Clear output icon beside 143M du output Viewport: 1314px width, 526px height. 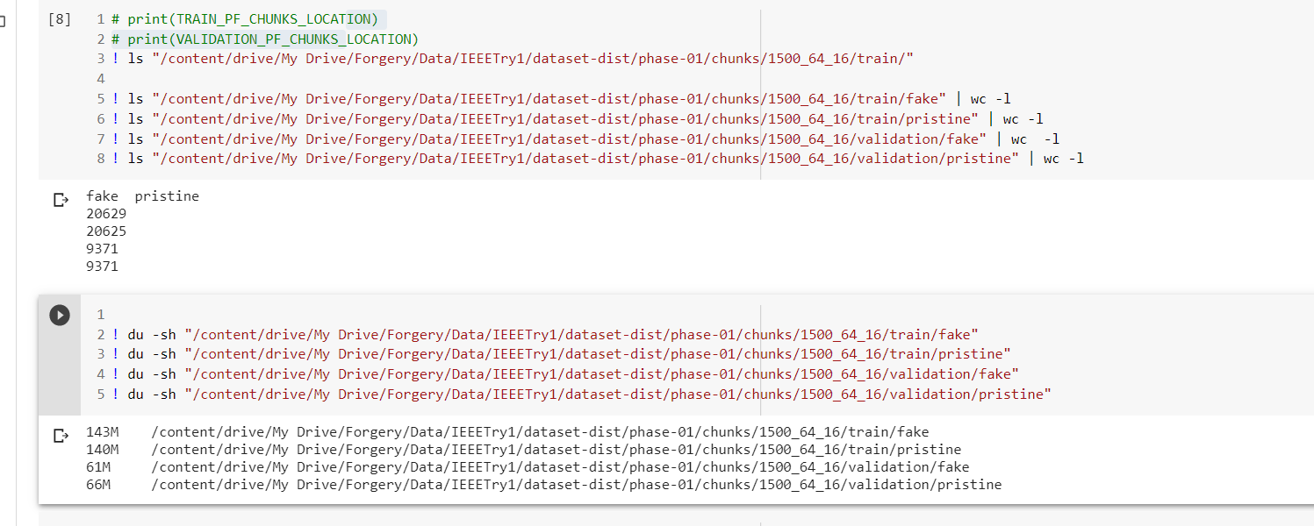click(61, 436)
